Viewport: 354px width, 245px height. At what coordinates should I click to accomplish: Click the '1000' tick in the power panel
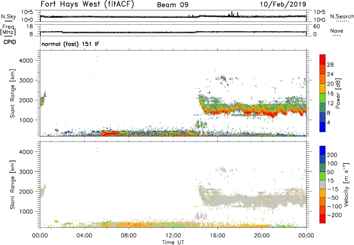click(26, 120)
